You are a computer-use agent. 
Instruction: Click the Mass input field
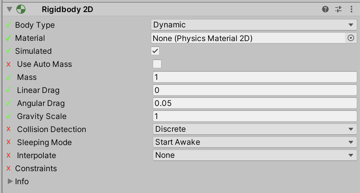254,77
